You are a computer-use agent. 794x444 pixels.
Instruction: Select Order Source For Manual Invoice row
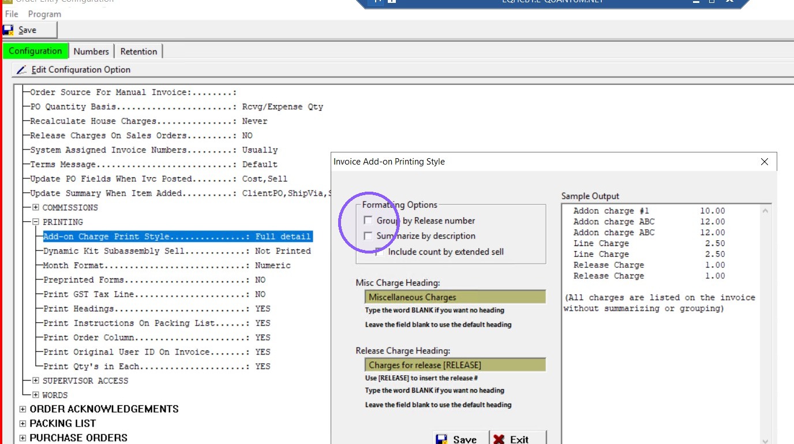(x=133, y=92)
